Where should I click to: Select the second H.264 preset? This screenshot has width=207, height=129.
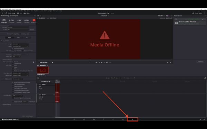coord(19,21)
